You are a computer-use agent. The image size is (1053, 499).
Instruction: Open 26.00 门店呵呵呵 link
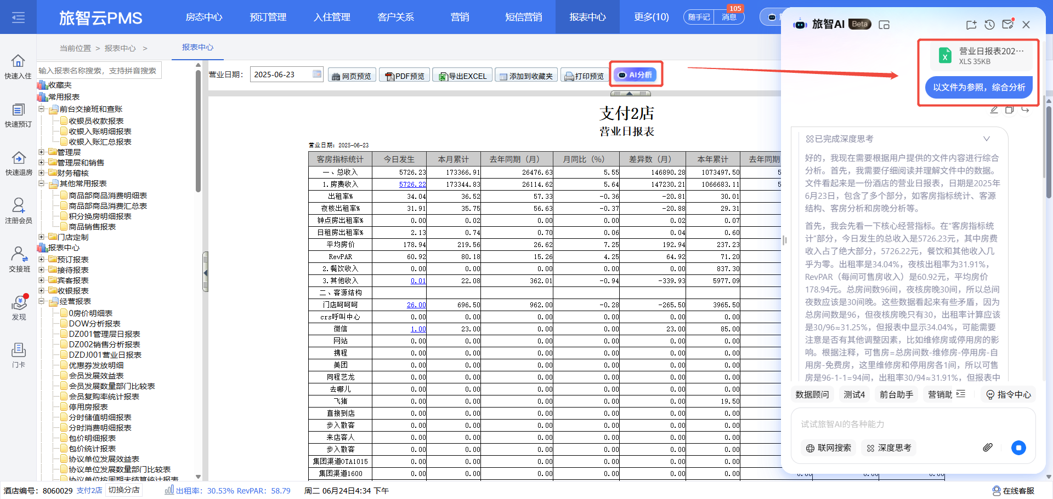click(416, 305)
